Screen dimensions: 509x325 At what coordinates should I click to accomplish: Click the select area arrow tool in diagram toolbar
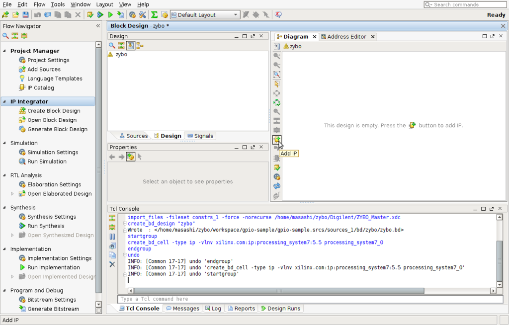pyautogui.click(x=276, y=84)
